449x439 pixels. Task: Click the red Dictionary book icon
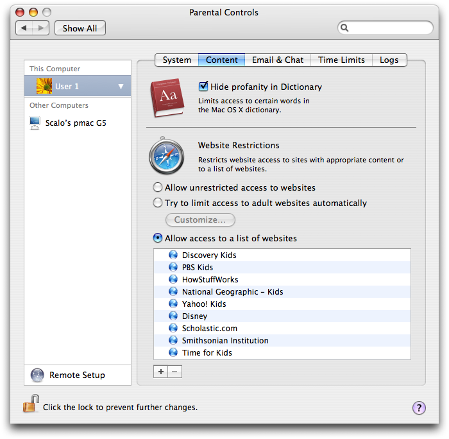tap(167, 98)
